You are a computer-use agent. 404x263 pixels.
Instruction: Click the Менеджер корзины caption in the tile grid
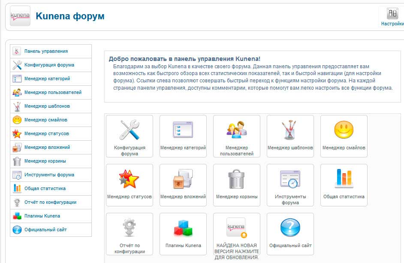click(x=237, y=197)
